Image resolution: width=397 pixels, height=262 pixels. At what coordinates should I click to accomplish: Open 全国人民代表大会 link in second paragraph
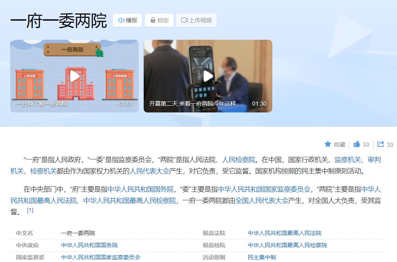[262, 200]
